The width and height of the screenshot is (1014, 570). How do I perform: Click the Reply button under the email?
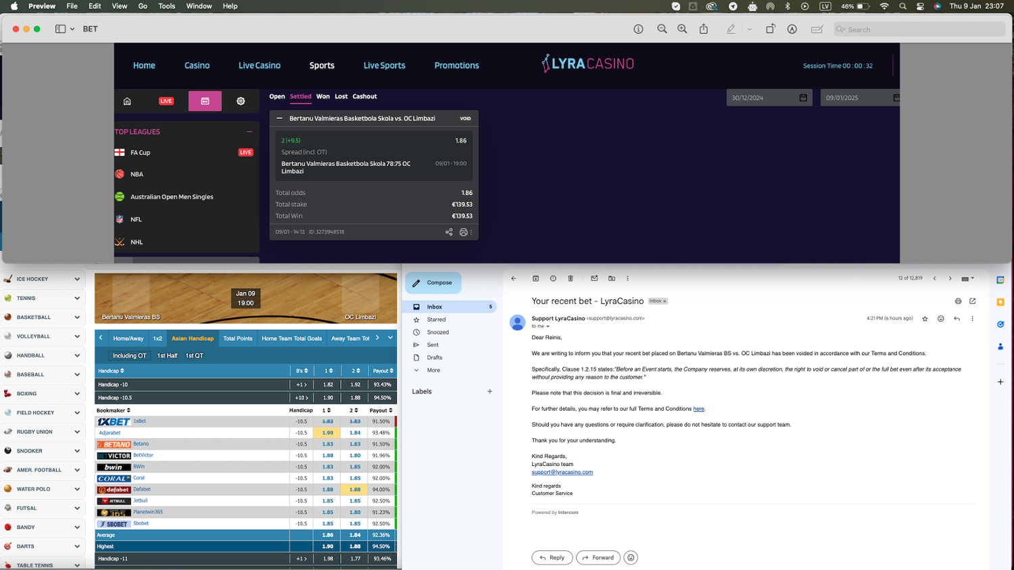[x=552, y=557]
